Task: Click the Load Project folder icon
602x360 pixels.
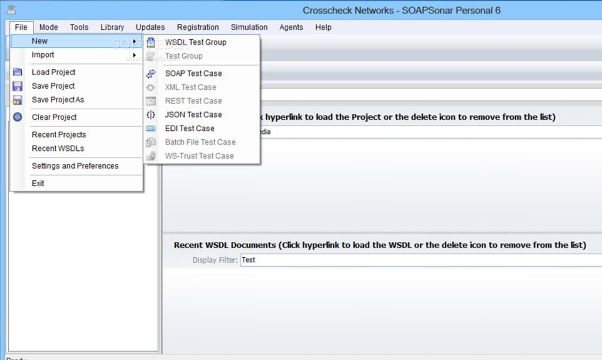Action: tap(17, 72)
